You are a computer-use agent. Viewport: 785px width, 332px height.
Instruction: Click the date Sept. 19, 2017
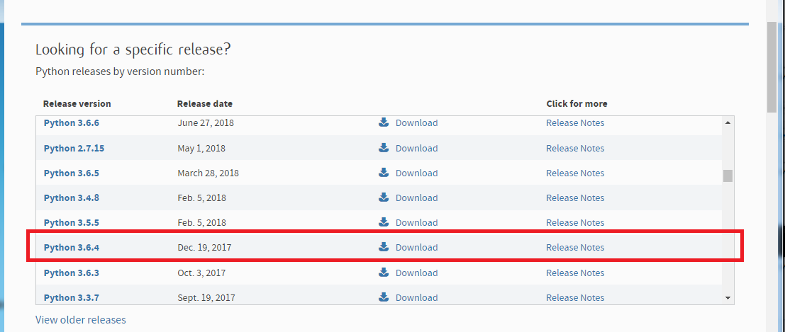[x=206, y=297]
